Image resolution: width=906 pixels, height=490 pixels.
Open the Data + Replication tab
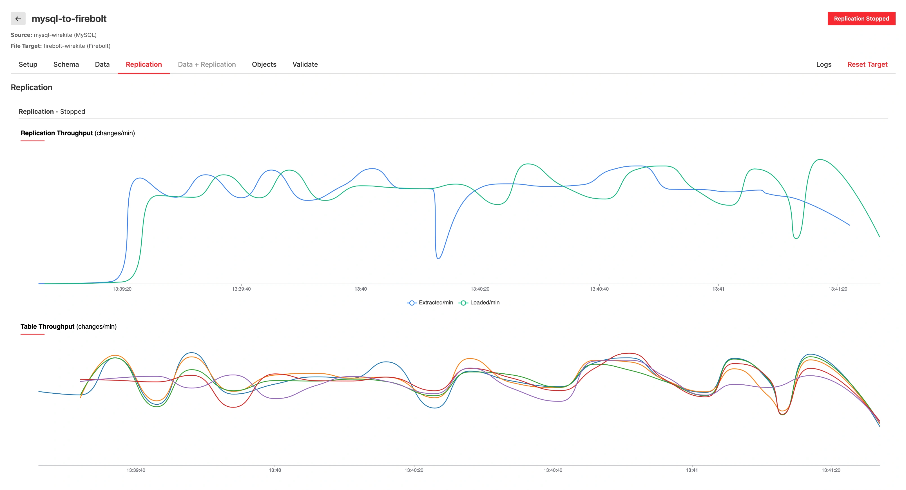207,64
